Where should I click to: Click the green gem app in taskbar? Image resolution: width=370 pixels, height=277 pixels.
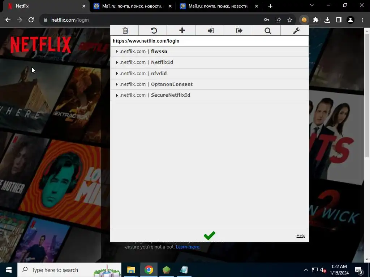(x=166, y=270)
